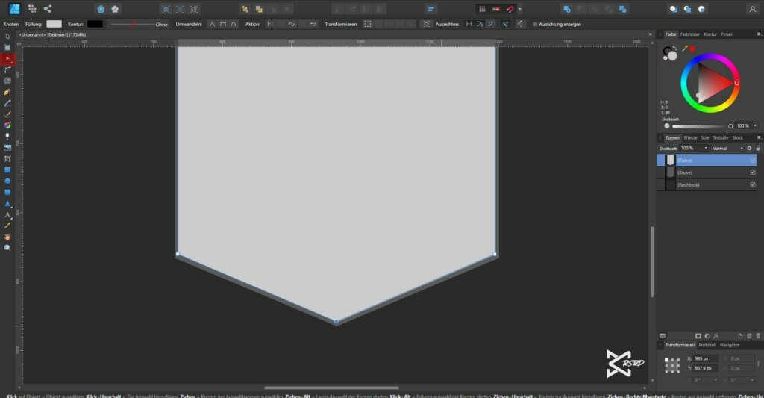
Task: Open the Effekte panel tab
Action: pos(690,137)
